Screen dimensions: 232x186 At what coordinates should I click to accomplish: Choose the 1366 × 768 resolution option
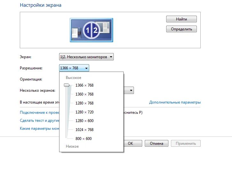tap(84, 85)
